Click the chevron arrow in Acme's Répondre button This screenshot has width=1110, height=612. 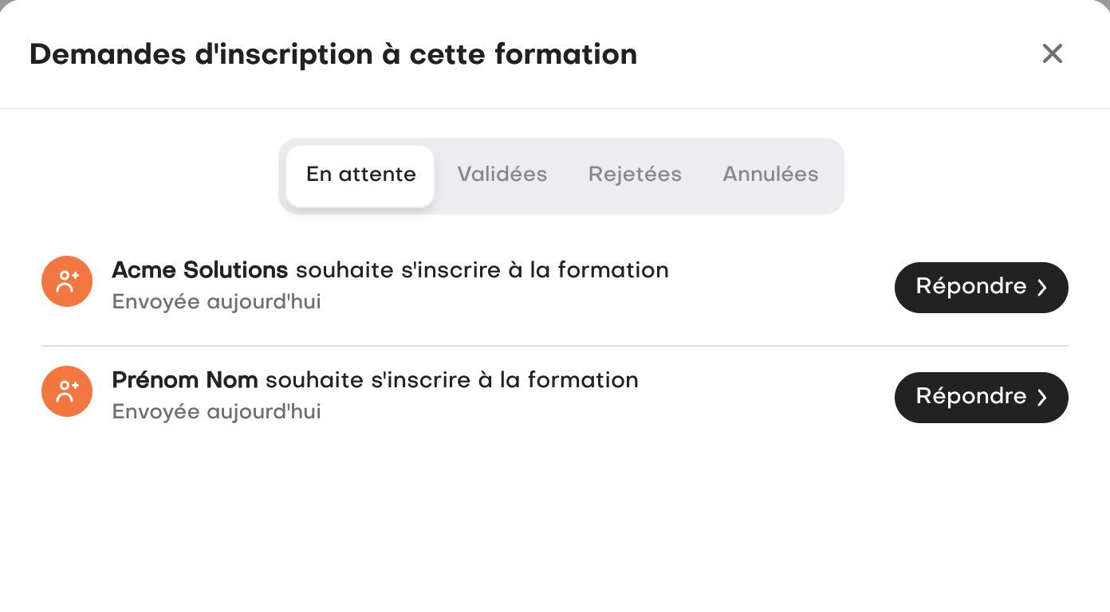coord(1042,288)
